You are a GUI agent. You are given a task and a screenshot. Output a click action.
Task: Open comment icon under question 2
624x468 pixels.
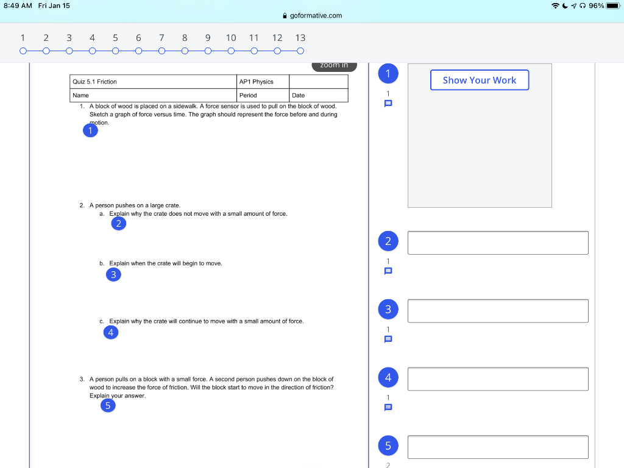[x=388, y=271]
